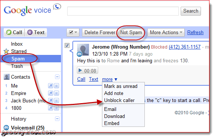Screen dimensions: 215x138
Task: Collapse the Contacts section
Action: pyautogui.click(x=57, y=77)
